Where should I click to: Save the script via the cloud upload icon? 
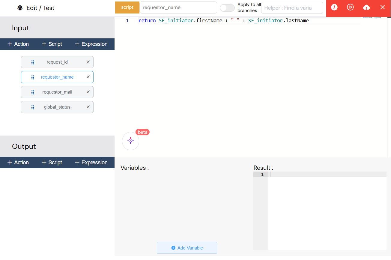click(x=366, y=7)
